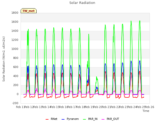Image resolution: width=165 pixels, height=124 pixels.
Task: Click the Solar Radiation (W/m2, uE/m2/s) y-axis label
Action: pos(4,59)
